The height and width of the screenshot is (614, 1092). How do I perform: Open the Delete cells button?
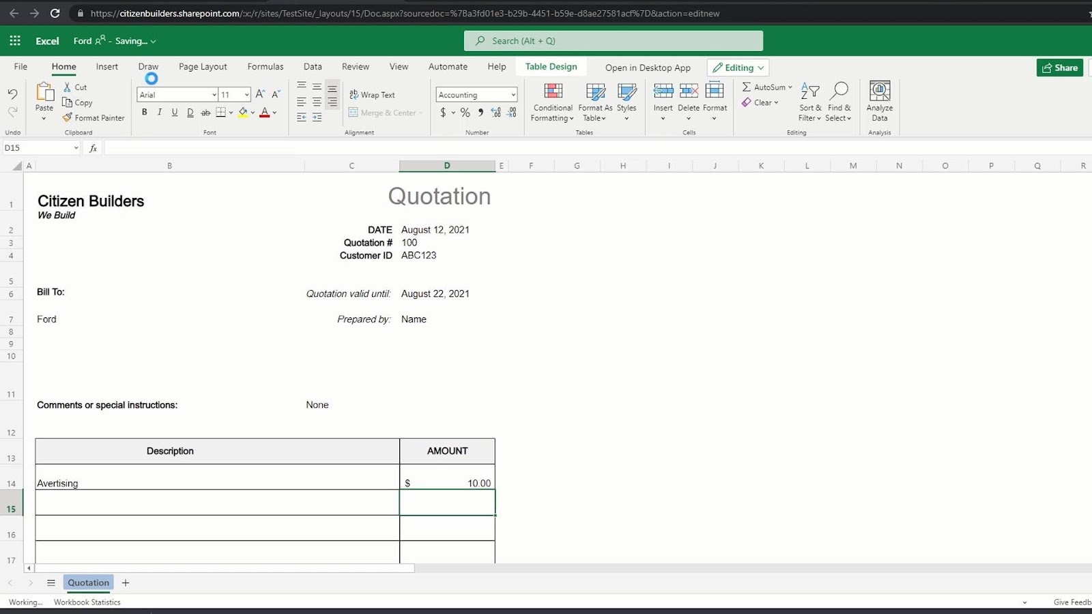coord(689,102)
